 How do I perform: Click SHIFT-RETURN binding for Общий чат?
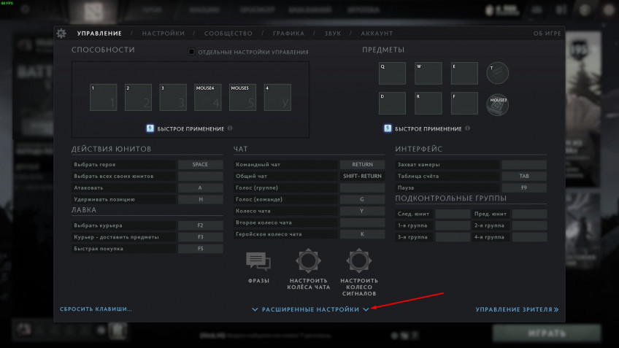pyautogui.click(x=362, y=176)
